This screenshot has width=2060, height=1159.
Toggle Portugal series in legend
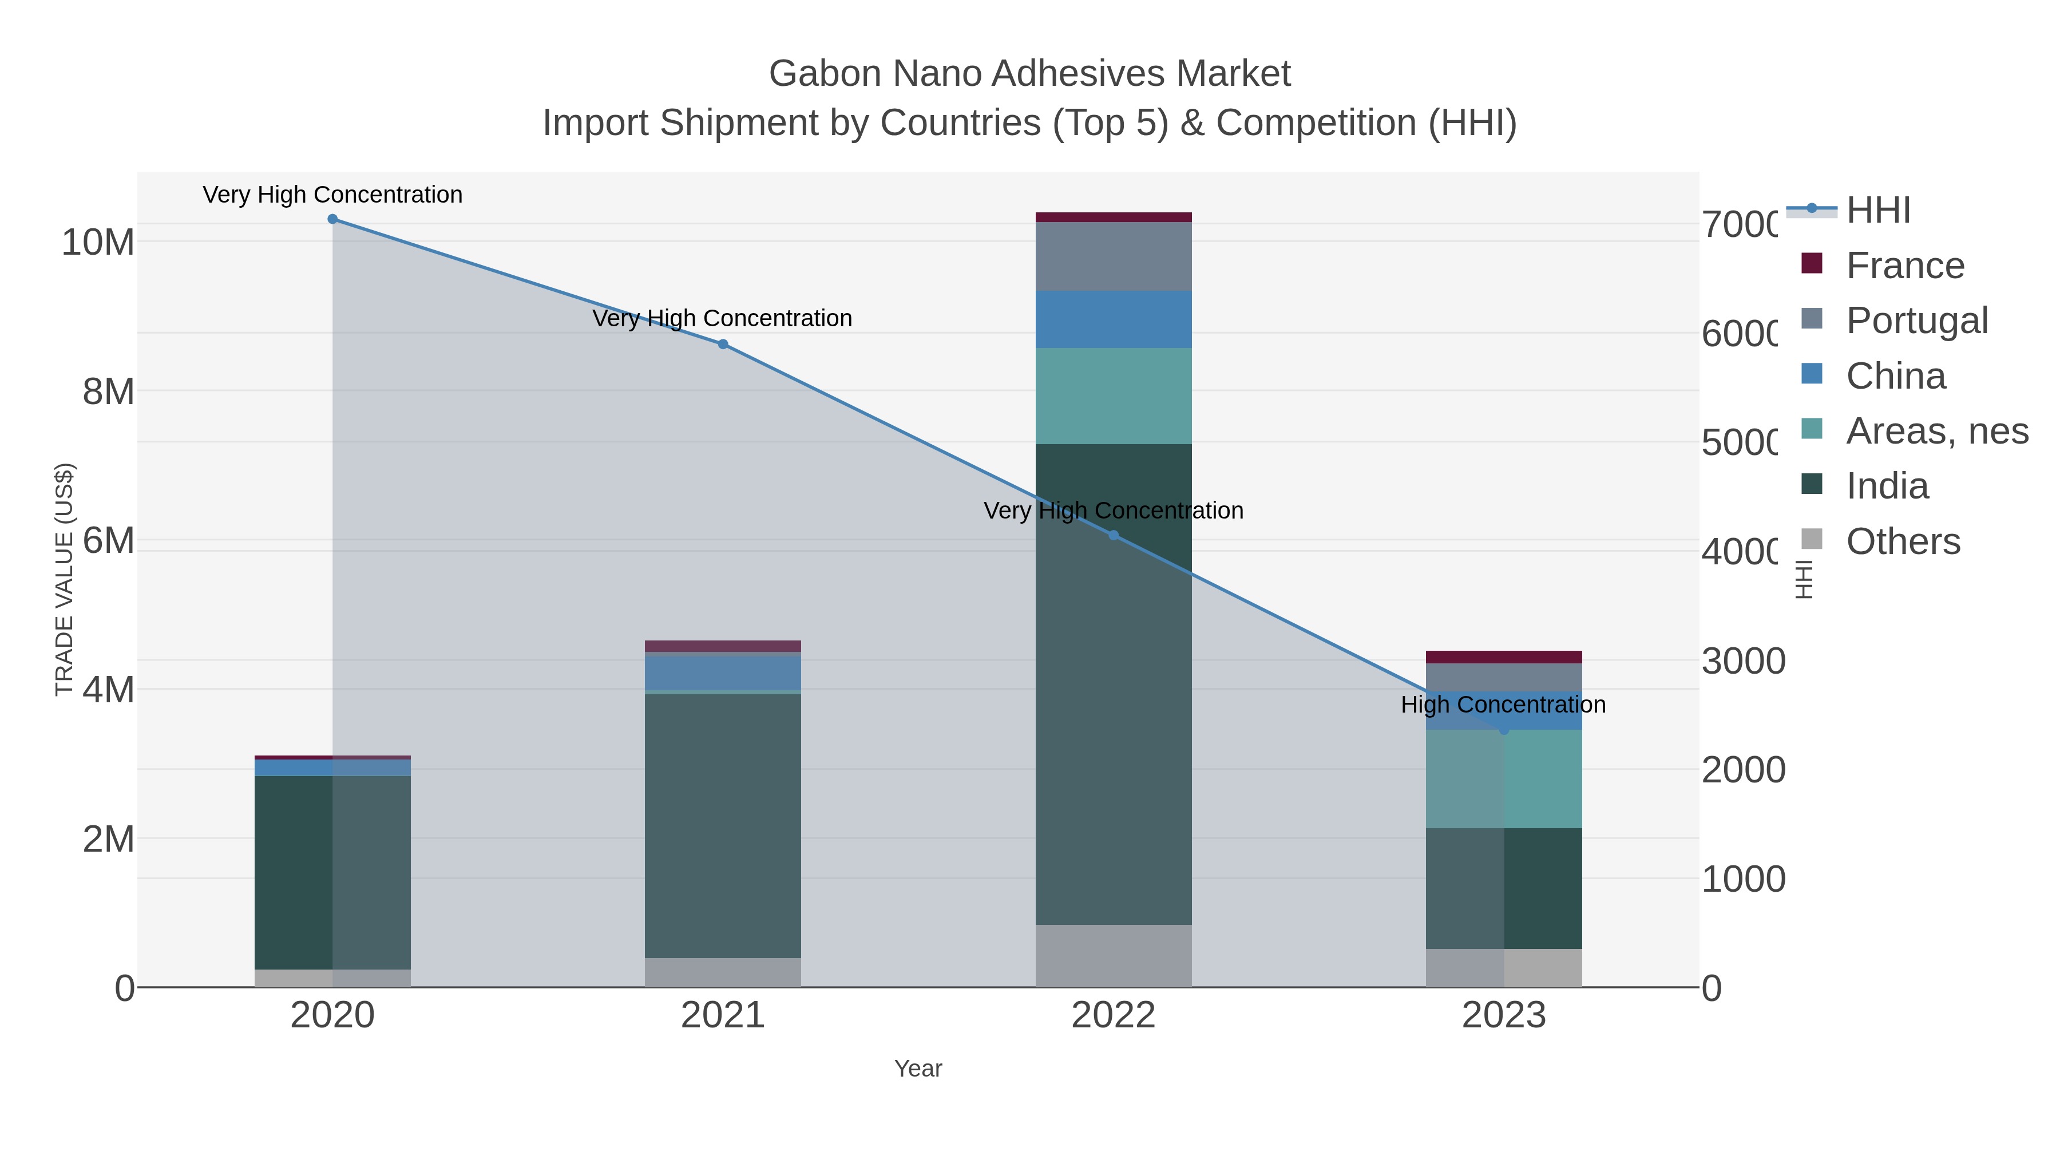(x=1895, y=321)
